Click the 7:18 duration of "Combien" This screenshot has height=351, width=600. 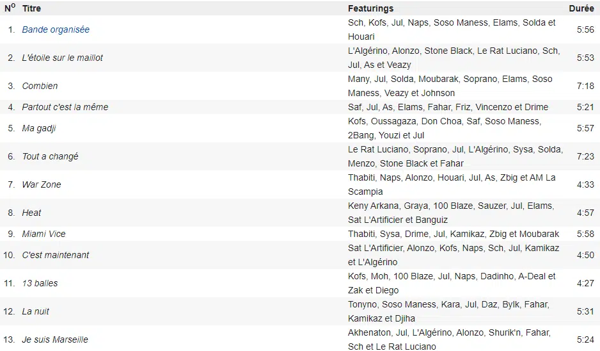[x=585, y=86]
